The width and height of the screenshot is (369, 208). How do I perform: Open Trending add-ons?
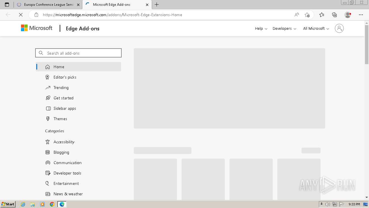pyautogui.click(x=78, y=88)
